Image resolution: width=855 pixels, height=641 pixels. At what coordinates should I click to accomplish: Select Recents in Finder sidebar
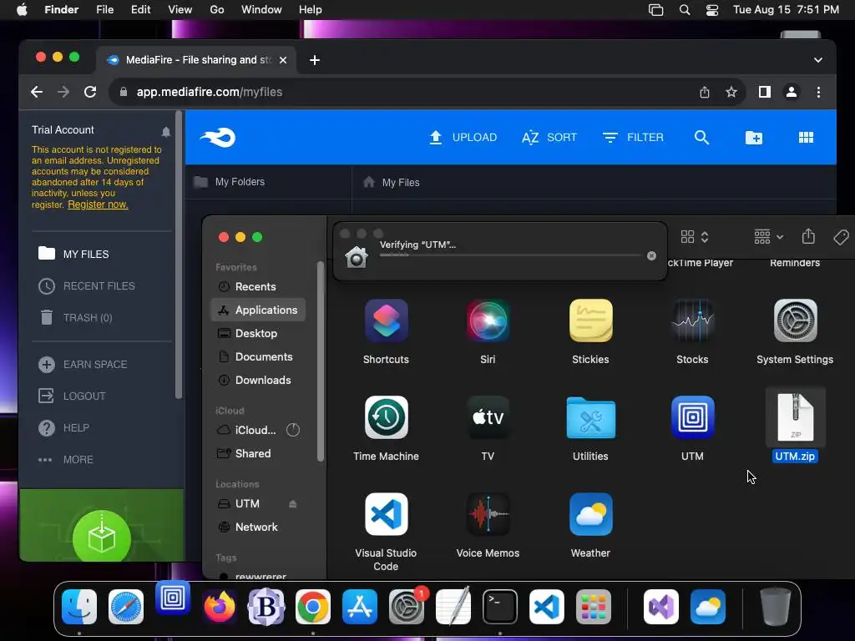pos(257,287)
